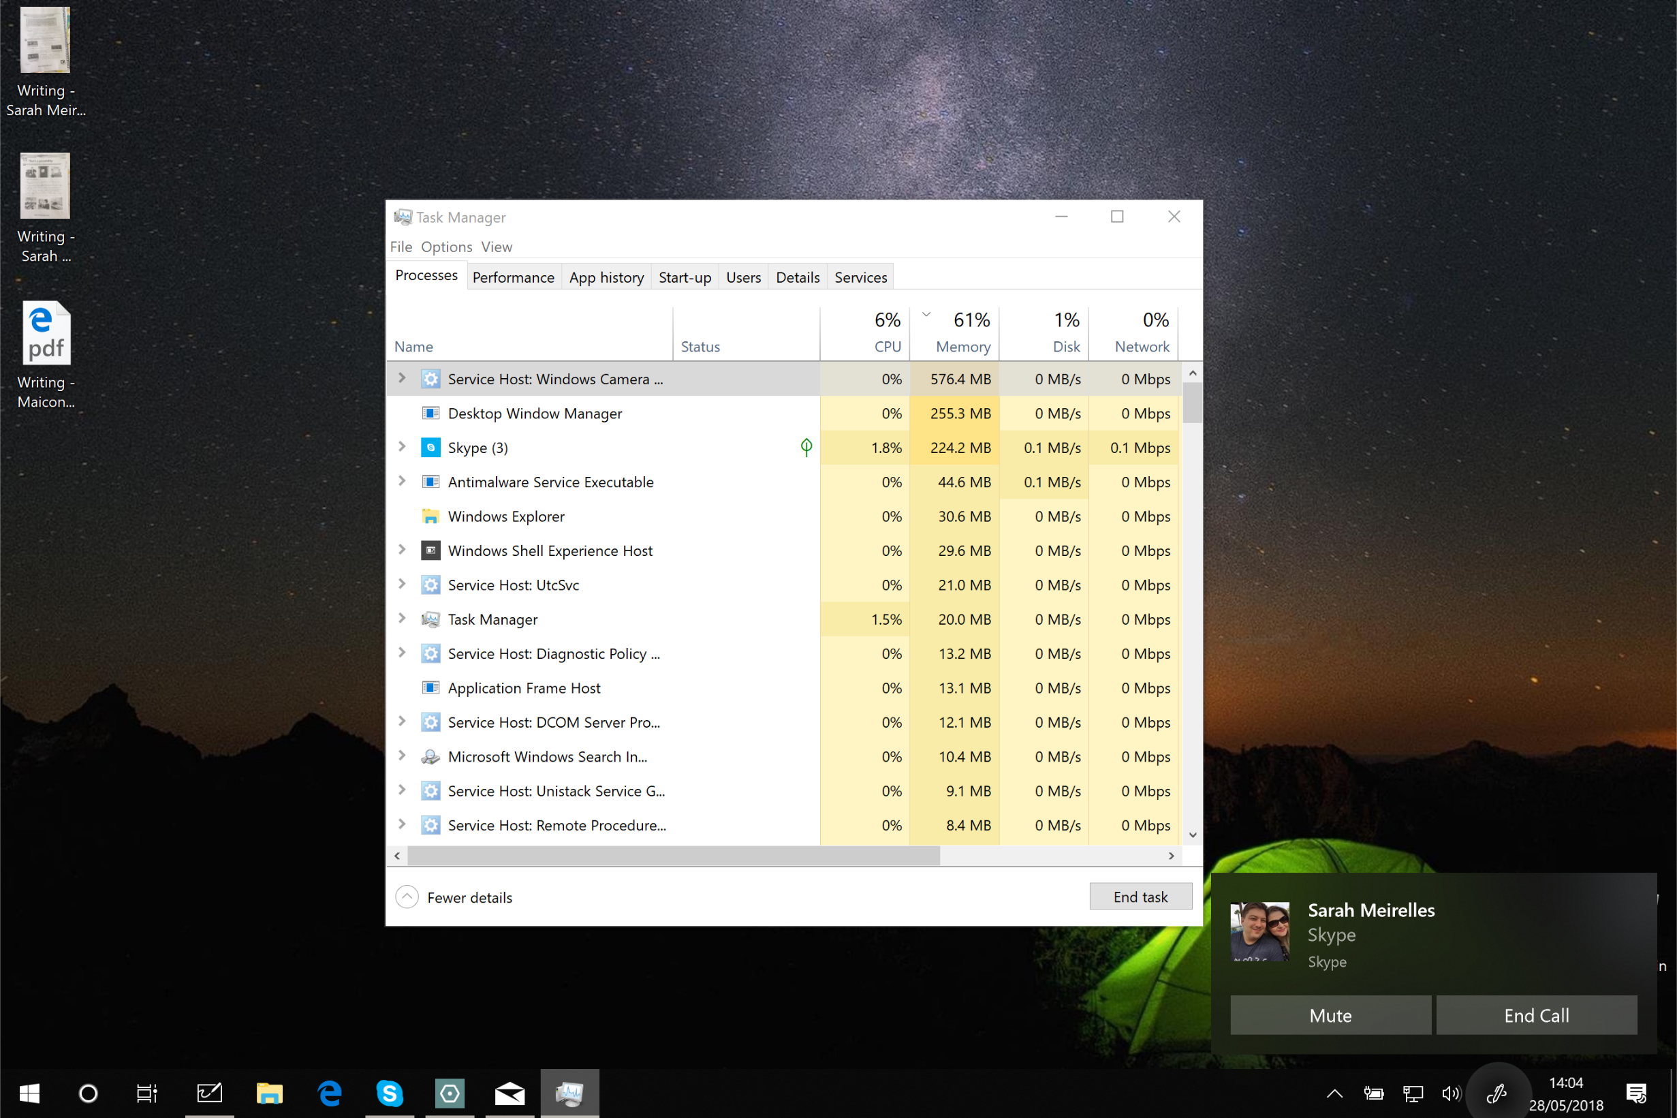
Task: Open the Mail app in the taskbar
Action: click(509, 1092)
